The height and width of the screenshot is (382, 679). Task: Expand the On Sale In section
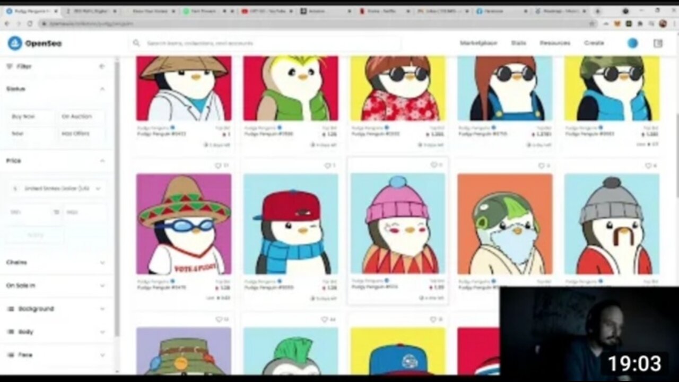(x=102, y=285)
